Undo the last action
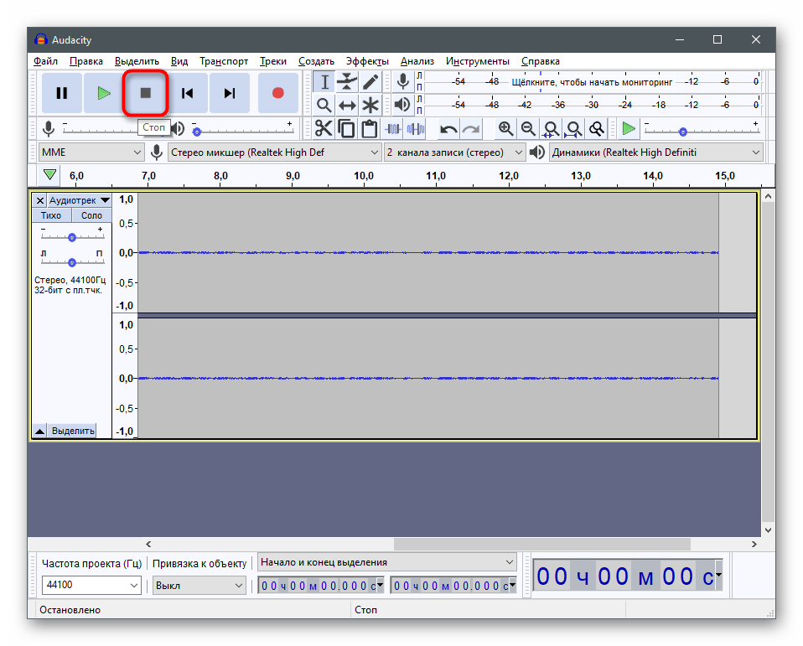803x646 pixels. [x=448, y=129]
